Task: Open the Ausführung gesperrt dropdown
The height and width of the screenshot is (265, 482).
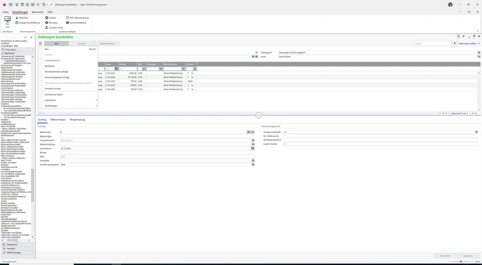Action: [x=253, y=165]
